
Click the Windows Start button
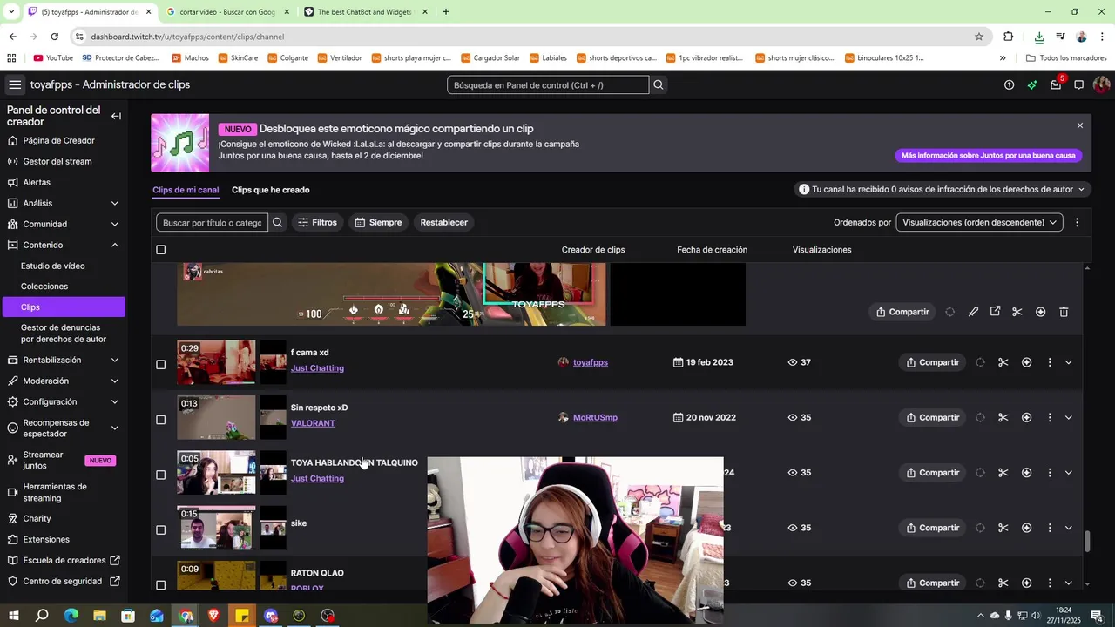[14, 616]
